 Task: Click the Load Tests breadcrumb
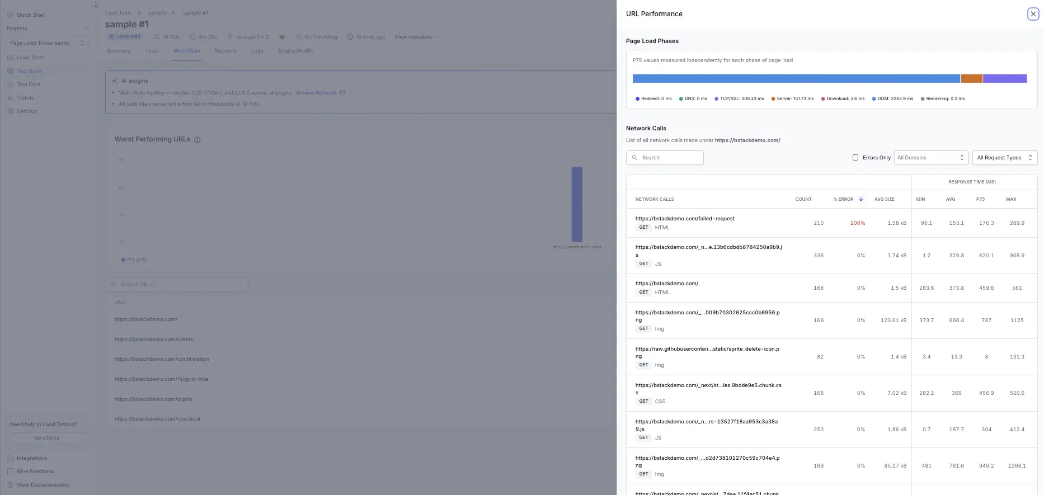pos(119,13)
